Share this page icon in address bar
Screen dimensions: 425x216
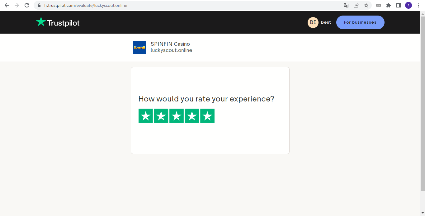click(x=356, y=5)
